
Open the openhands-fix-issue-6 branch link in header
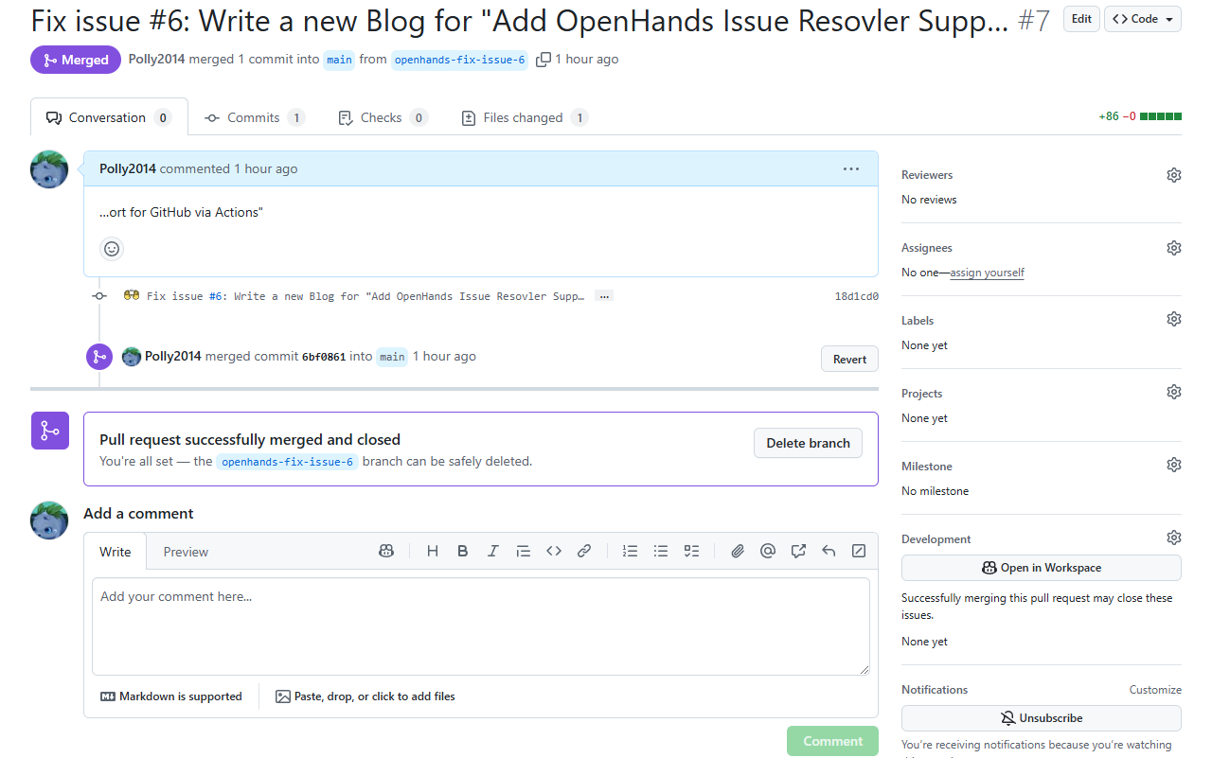click(x=459, y=60)
